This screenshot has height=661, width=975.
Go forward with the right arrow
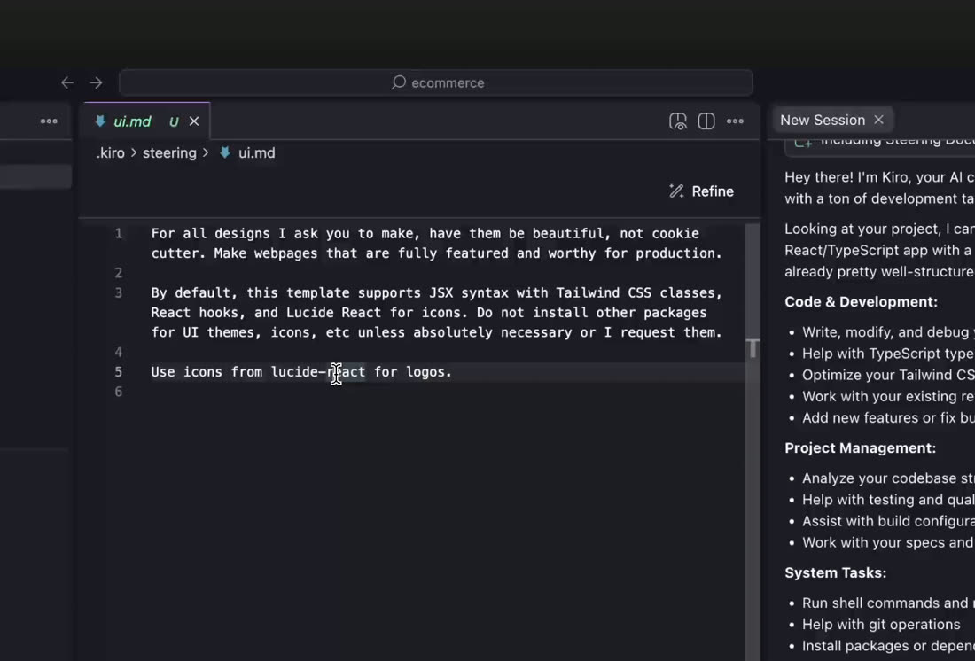pyautogui.click(x=96, y=82)
